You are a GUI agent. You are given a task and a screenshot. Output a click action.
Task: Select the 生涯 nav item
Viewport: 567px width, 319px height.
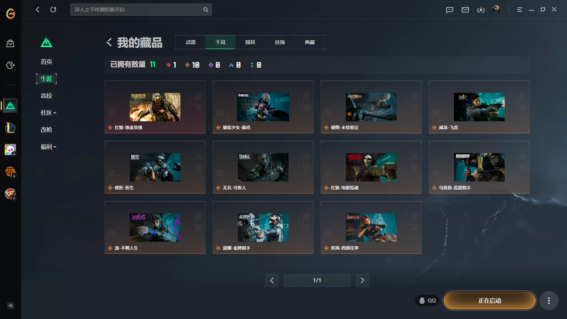46,79
